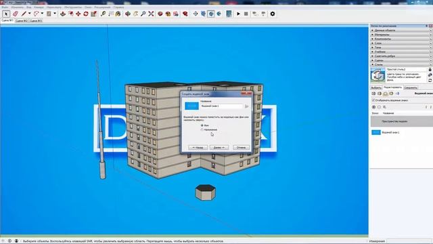Switch to the "Выбрать" styles tab

point(376,87)
